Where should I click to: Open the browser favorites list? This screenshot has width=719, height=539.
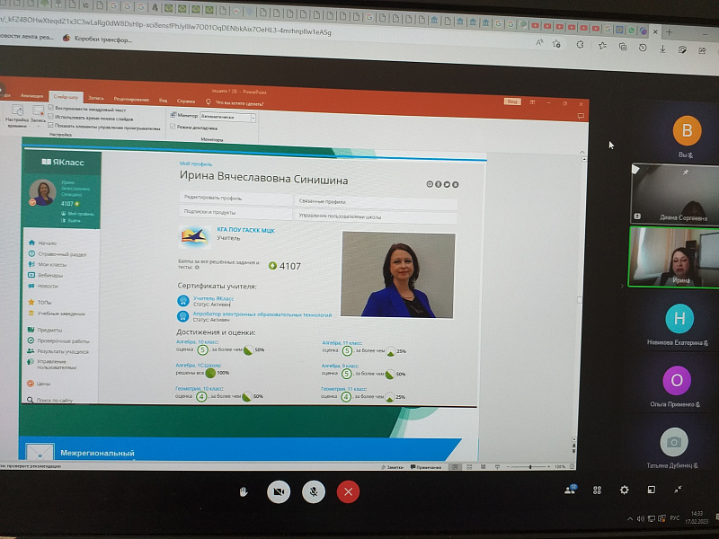tap(602, 46)
